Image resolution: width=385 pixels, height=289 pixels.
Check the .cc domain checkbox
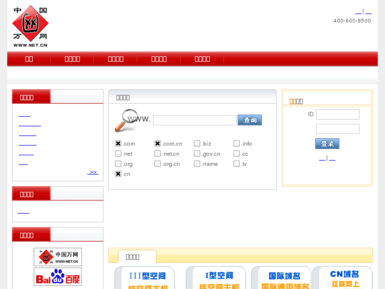[x=236, y=154]
